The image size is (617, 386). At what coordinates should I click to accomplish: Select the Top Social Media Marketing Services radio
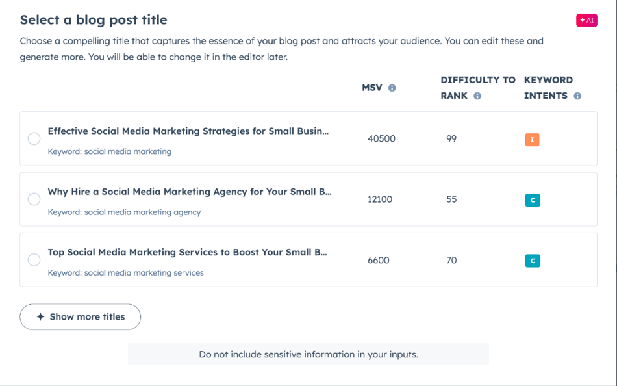point(34,260)
